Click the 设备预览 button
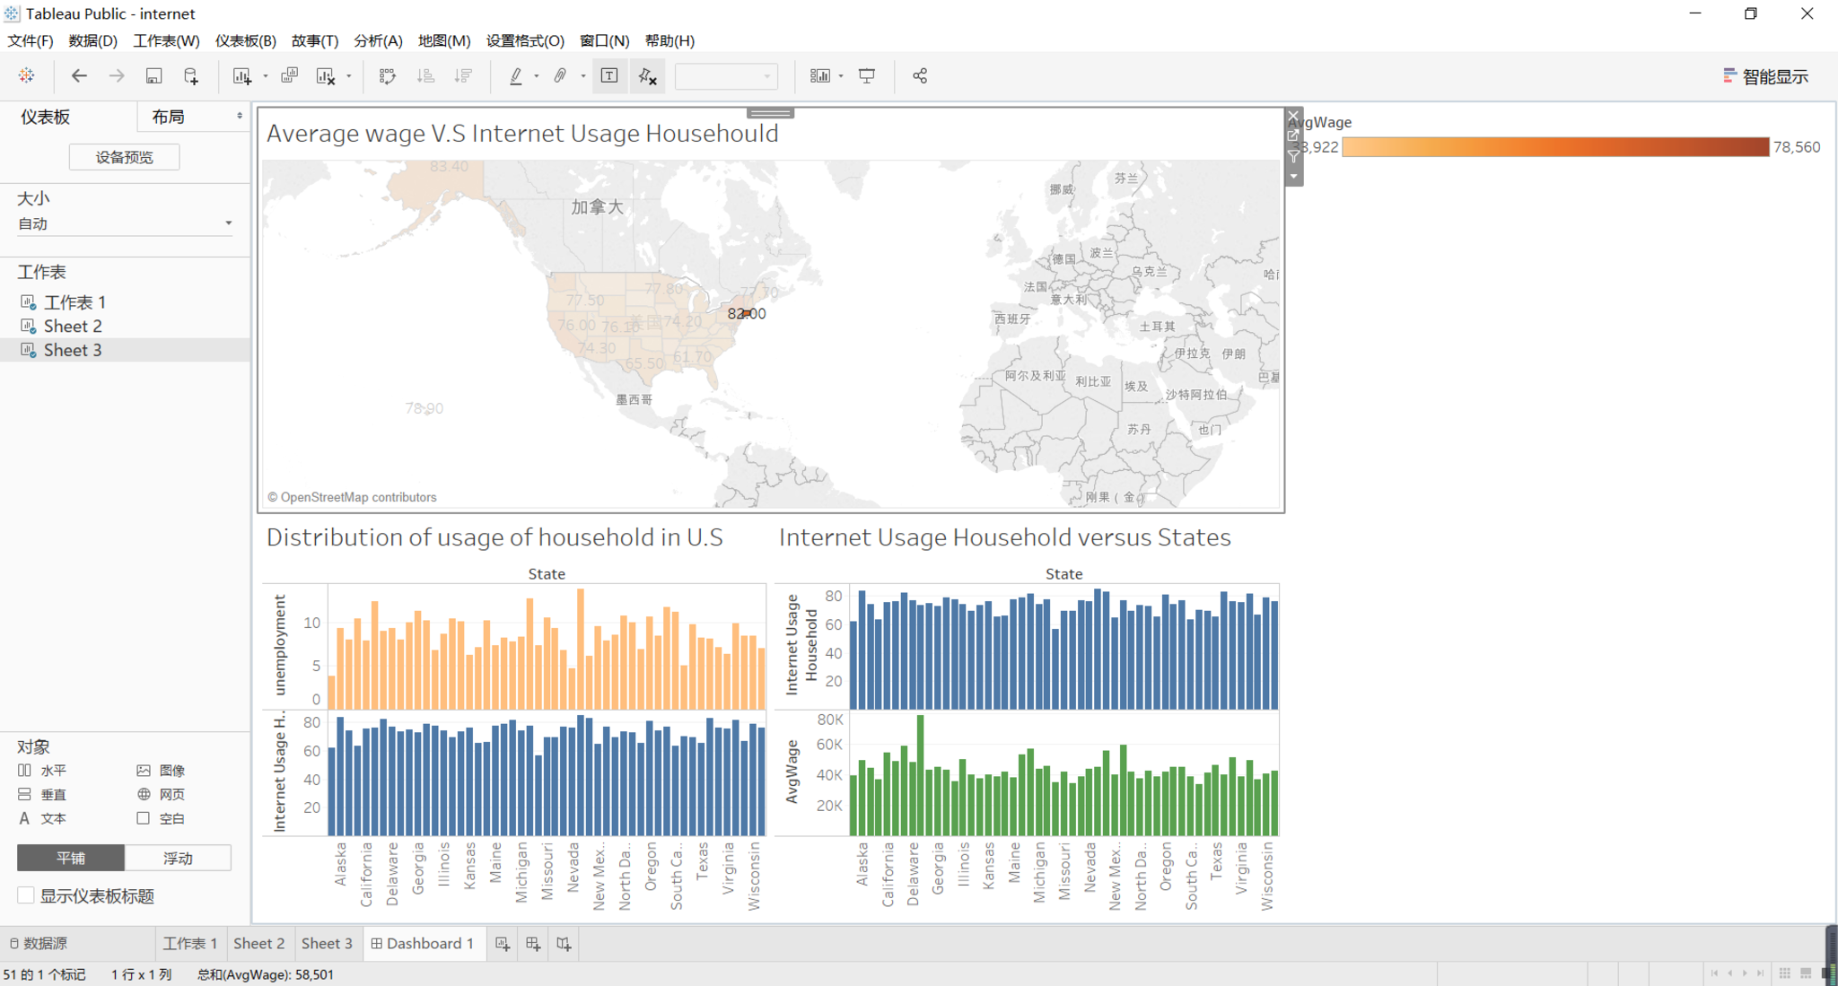The image size is (1838, 986). pos(124,157)
